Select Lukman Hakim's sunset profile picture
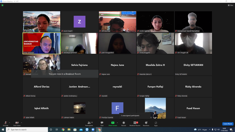 coord(80,108)
